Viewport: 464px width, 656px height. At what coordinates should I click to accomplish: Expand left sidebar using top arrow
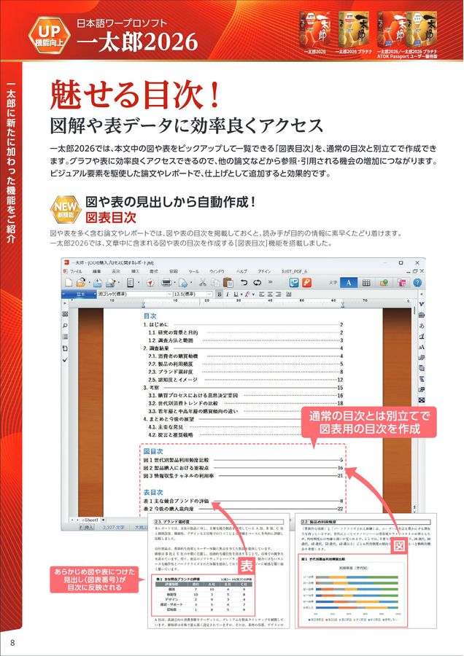pyautogui.click(x=64, y=303)
